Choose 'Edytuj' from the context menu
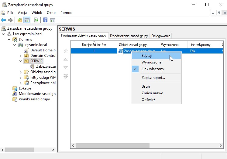This screenshot has height=159, width=227. coord(146,56)
